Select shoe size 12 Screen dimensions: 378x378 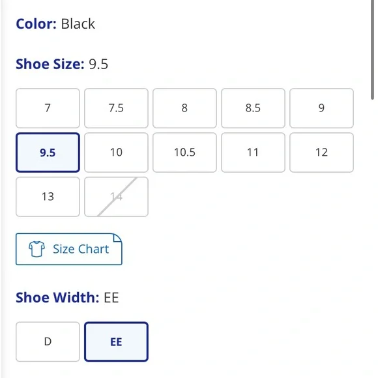coord(321,153)
